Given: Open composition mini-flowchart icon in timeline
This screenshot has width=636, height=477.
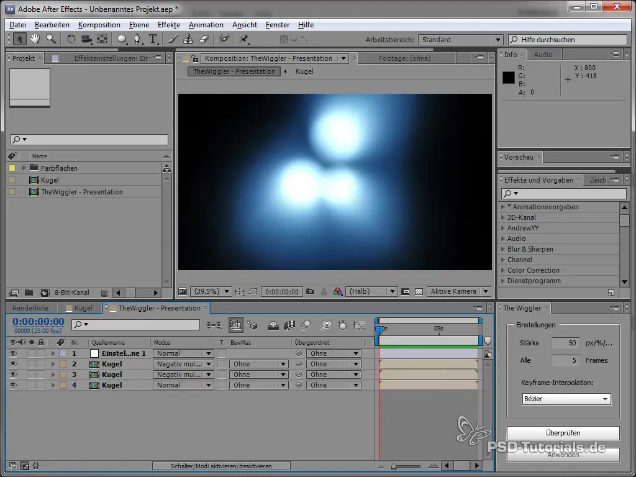Looking at the screenshot, I should [x=214, y=325].
